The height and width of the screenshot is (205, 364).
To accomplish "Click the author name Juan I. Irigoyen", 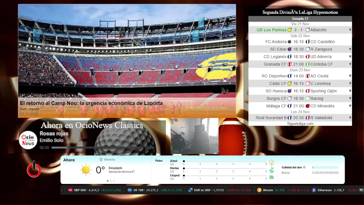I will (30, 109).
